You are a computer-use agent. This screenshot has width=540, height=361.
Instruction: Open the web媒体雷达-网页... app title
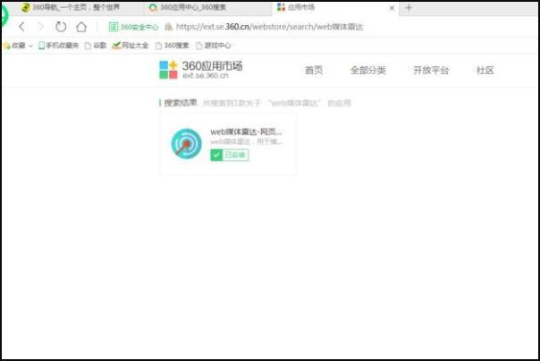pyautogui.click(x=246, y=132)
